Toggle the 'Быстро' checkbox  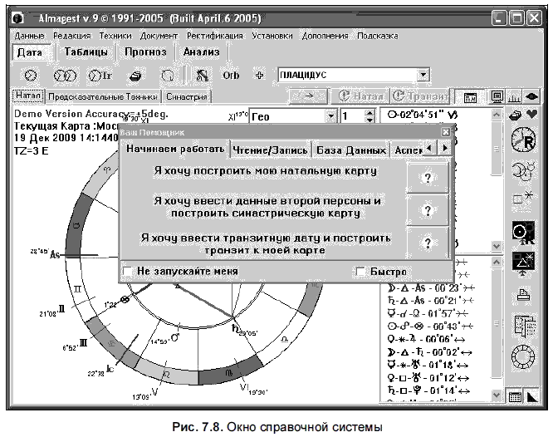click(x=360, y=272)
